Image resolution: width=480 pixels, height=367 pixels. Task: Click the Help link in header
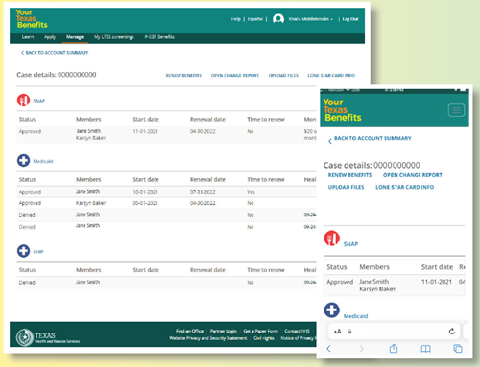pyautogui.click(x=236, y=19)
